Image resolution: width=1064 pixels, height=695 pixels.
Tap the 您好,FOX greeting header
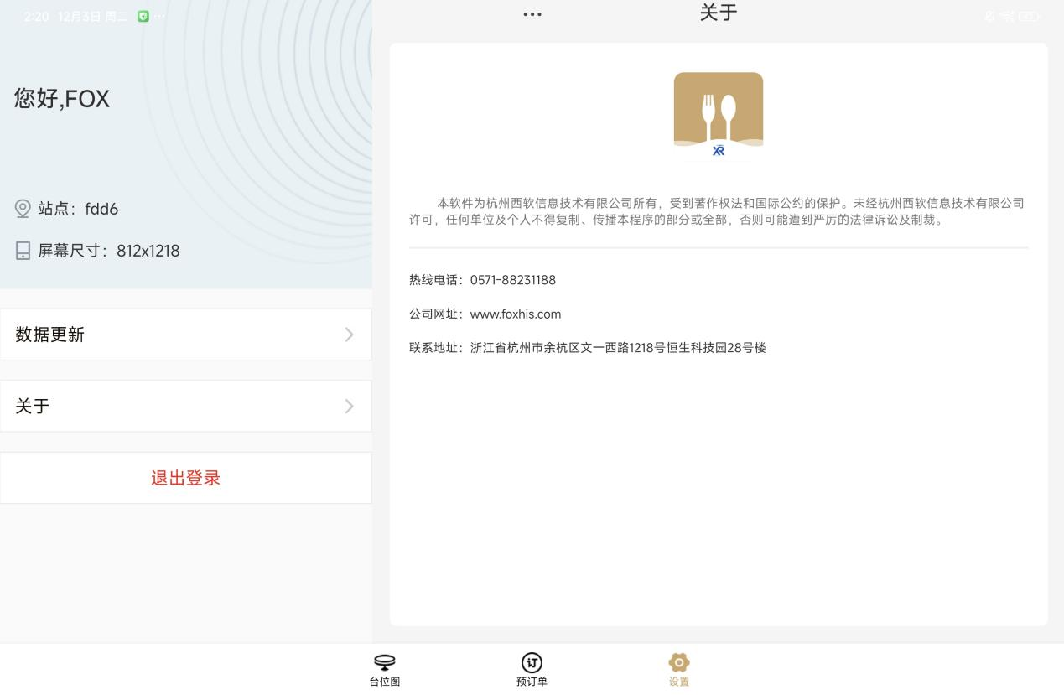click(62, 99)
